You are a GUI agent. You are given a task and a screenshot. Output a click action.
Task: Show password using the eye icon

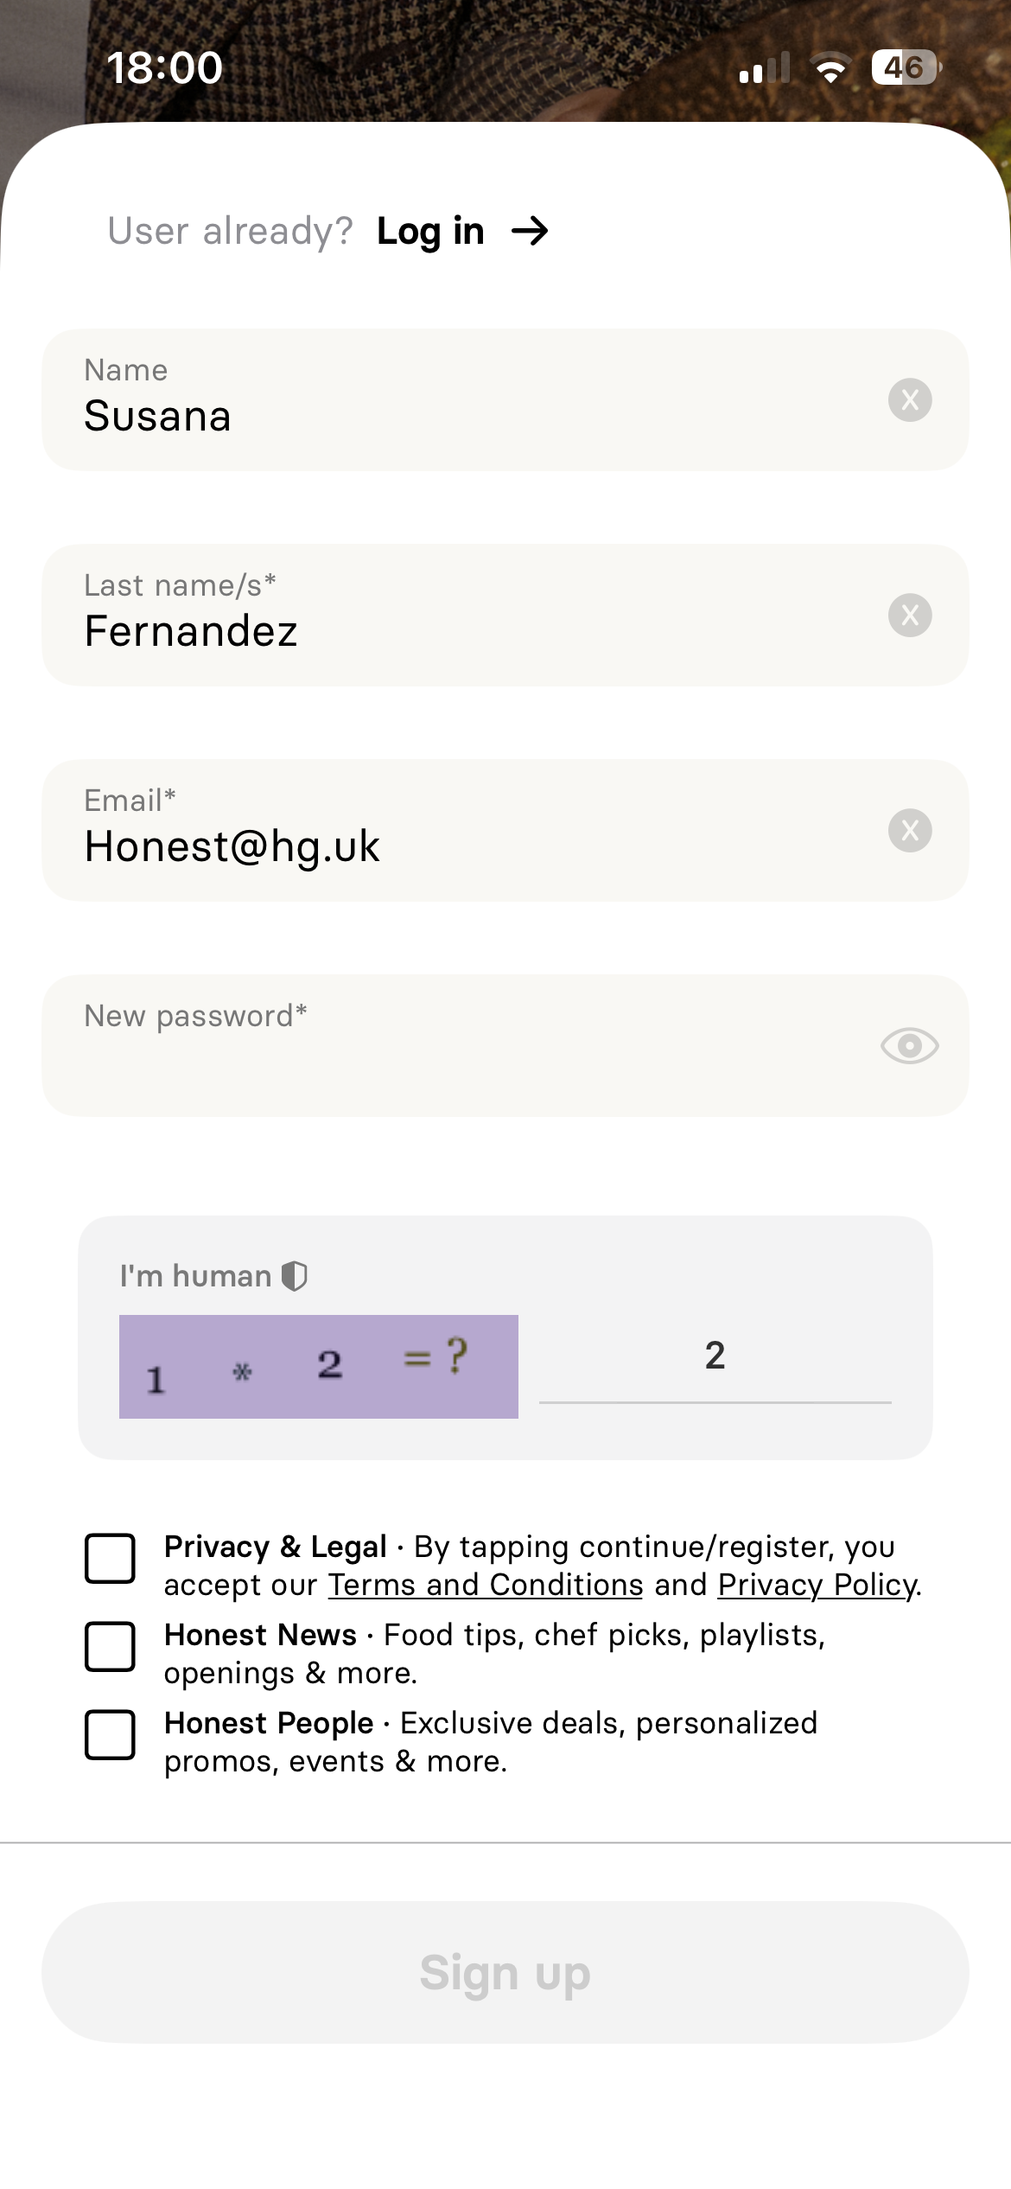click(x=910, y=1046)
